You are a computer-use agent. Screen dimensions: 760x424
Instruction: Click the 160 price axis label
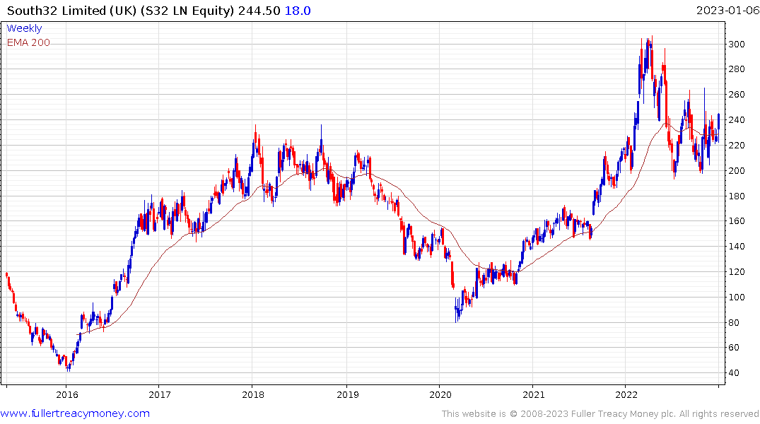pyautogui.click(x=737, y=221)
